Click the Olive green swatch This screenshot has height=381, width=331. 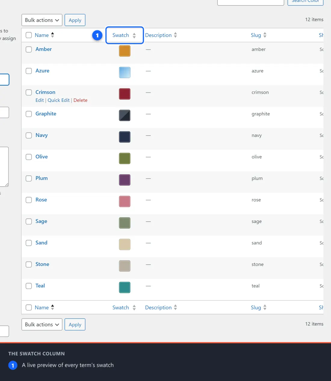(125, 158)
